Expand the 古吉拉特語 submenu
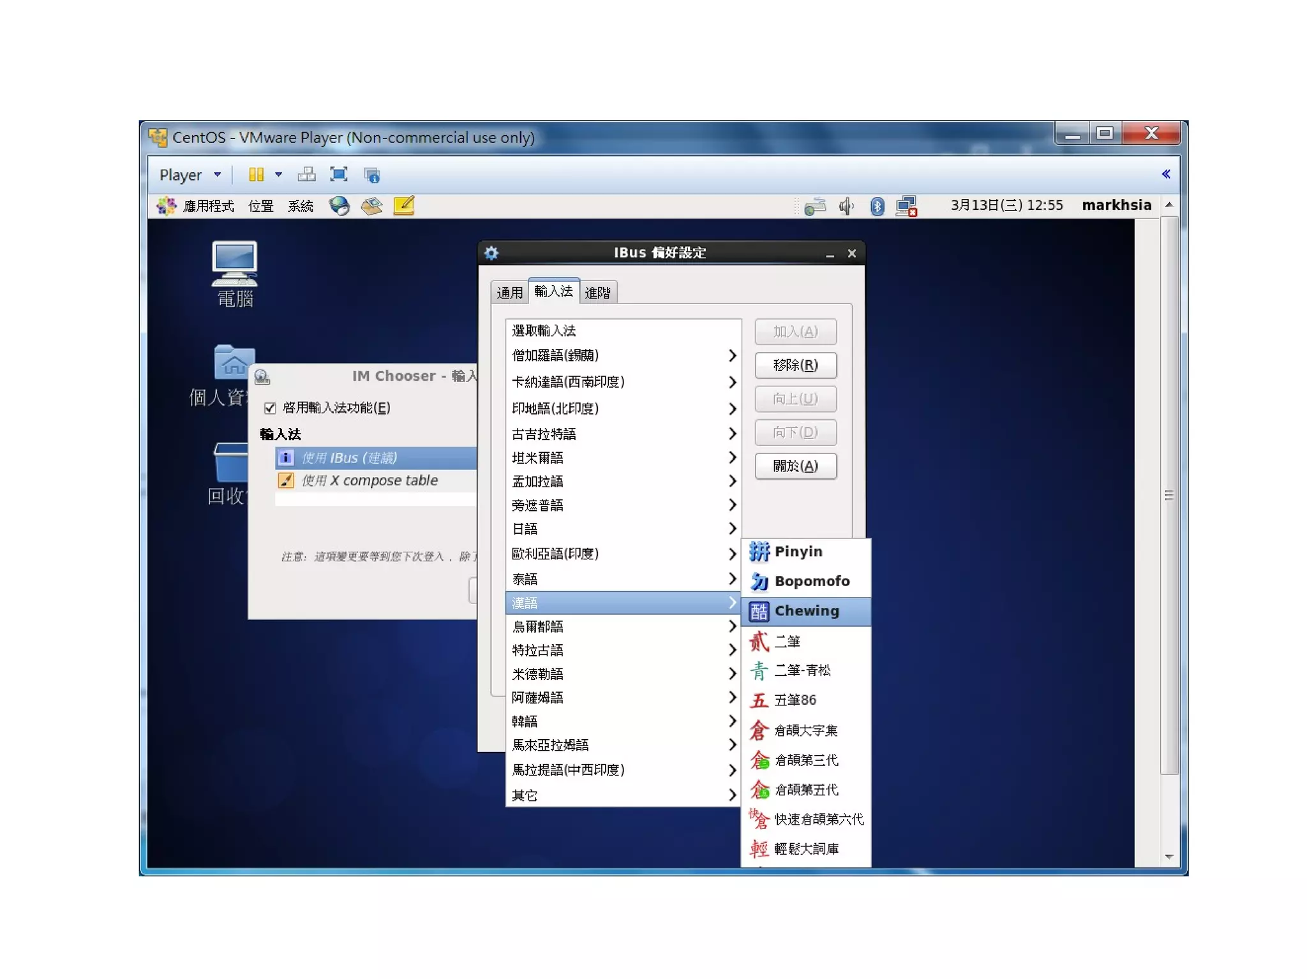This screenshot has height=979, width=1307. [623, 434]
